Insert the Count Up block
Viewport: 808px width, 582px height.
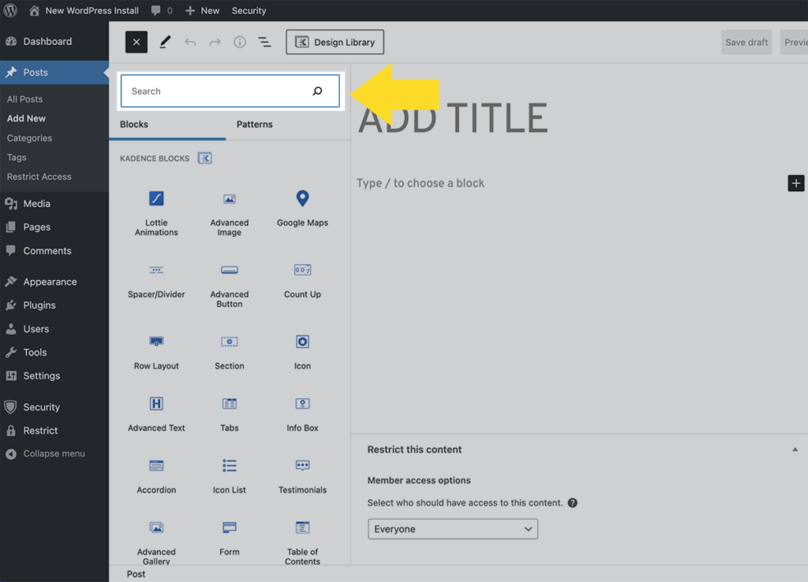(302, 281)
